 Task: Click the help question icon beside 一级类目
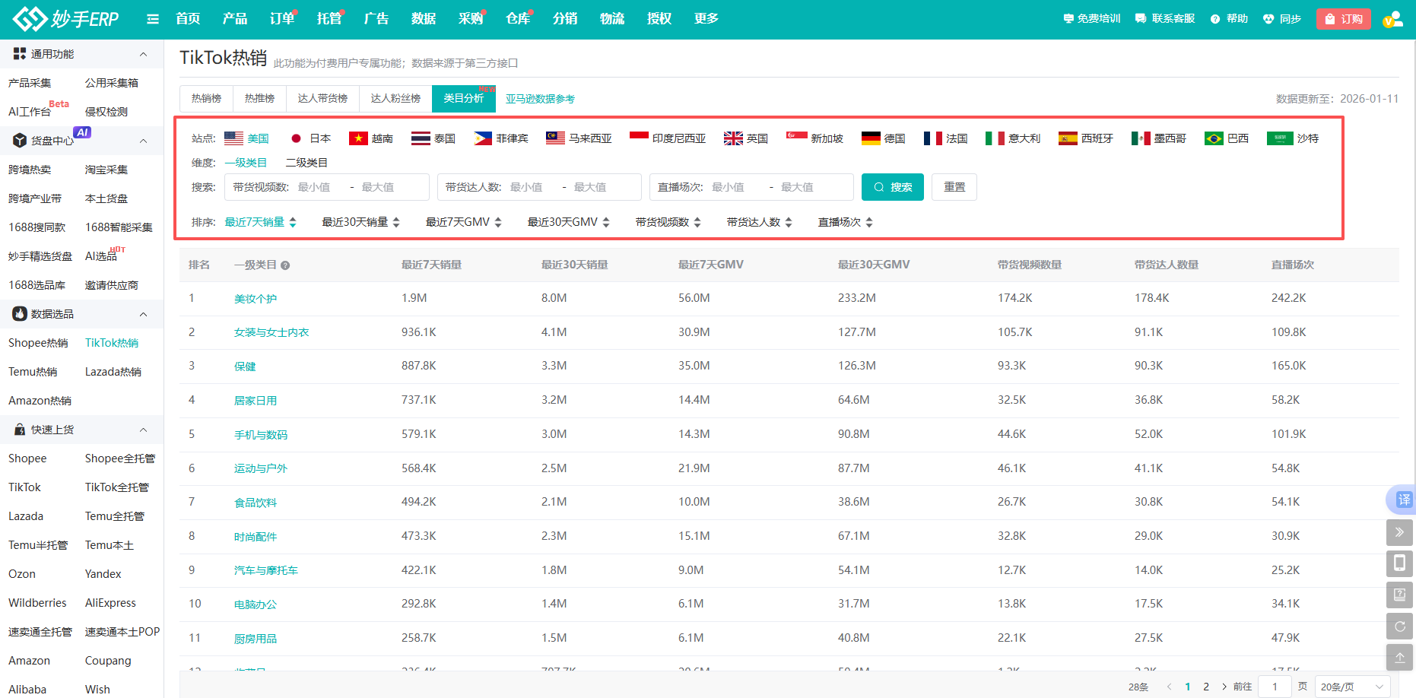[285, 265]
